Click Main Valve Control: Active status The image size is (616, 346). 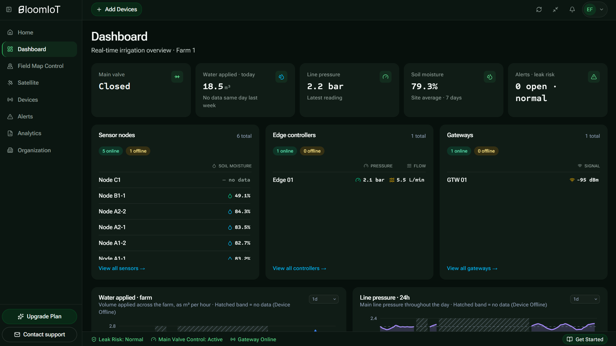click(x=187, y=339)
